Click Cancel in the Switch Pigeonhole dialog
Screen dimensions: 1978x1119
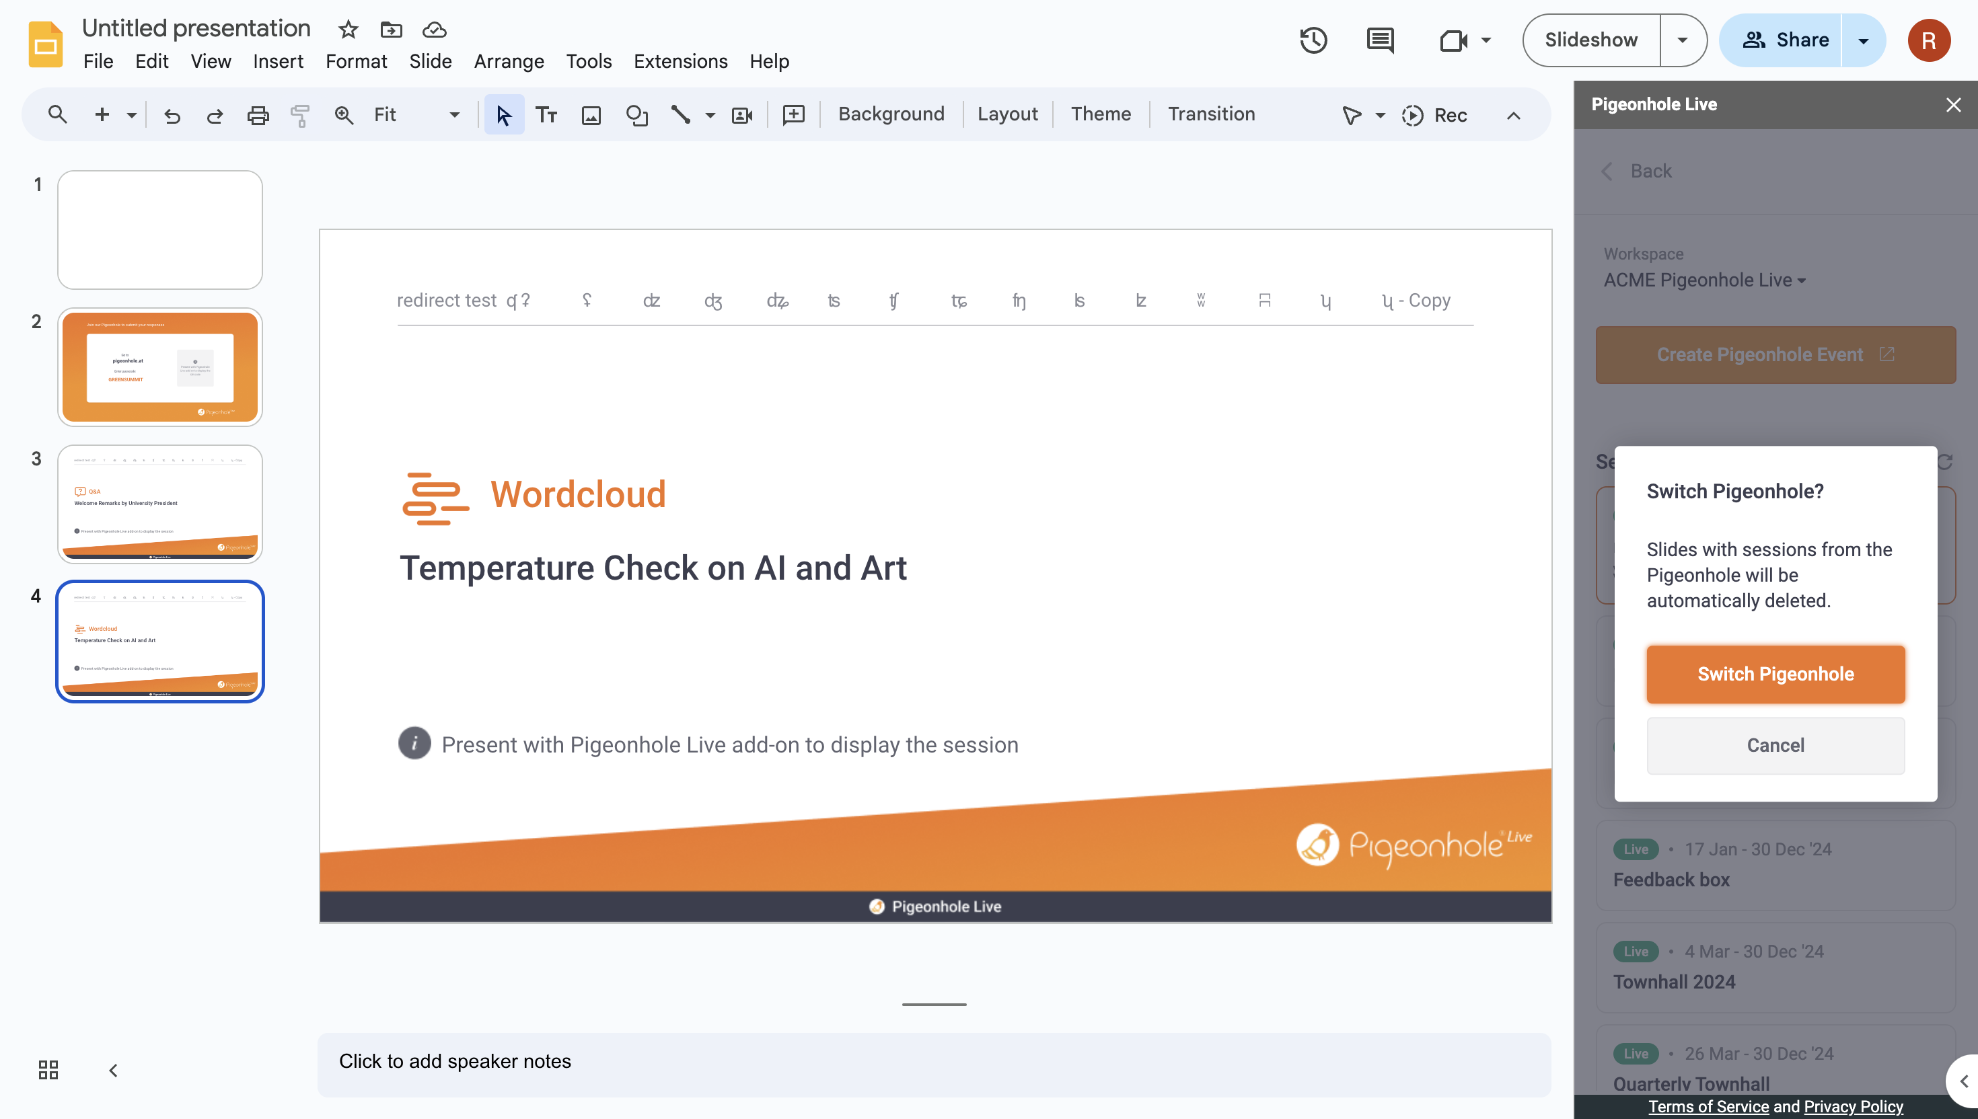click(x=1775, y=744)
